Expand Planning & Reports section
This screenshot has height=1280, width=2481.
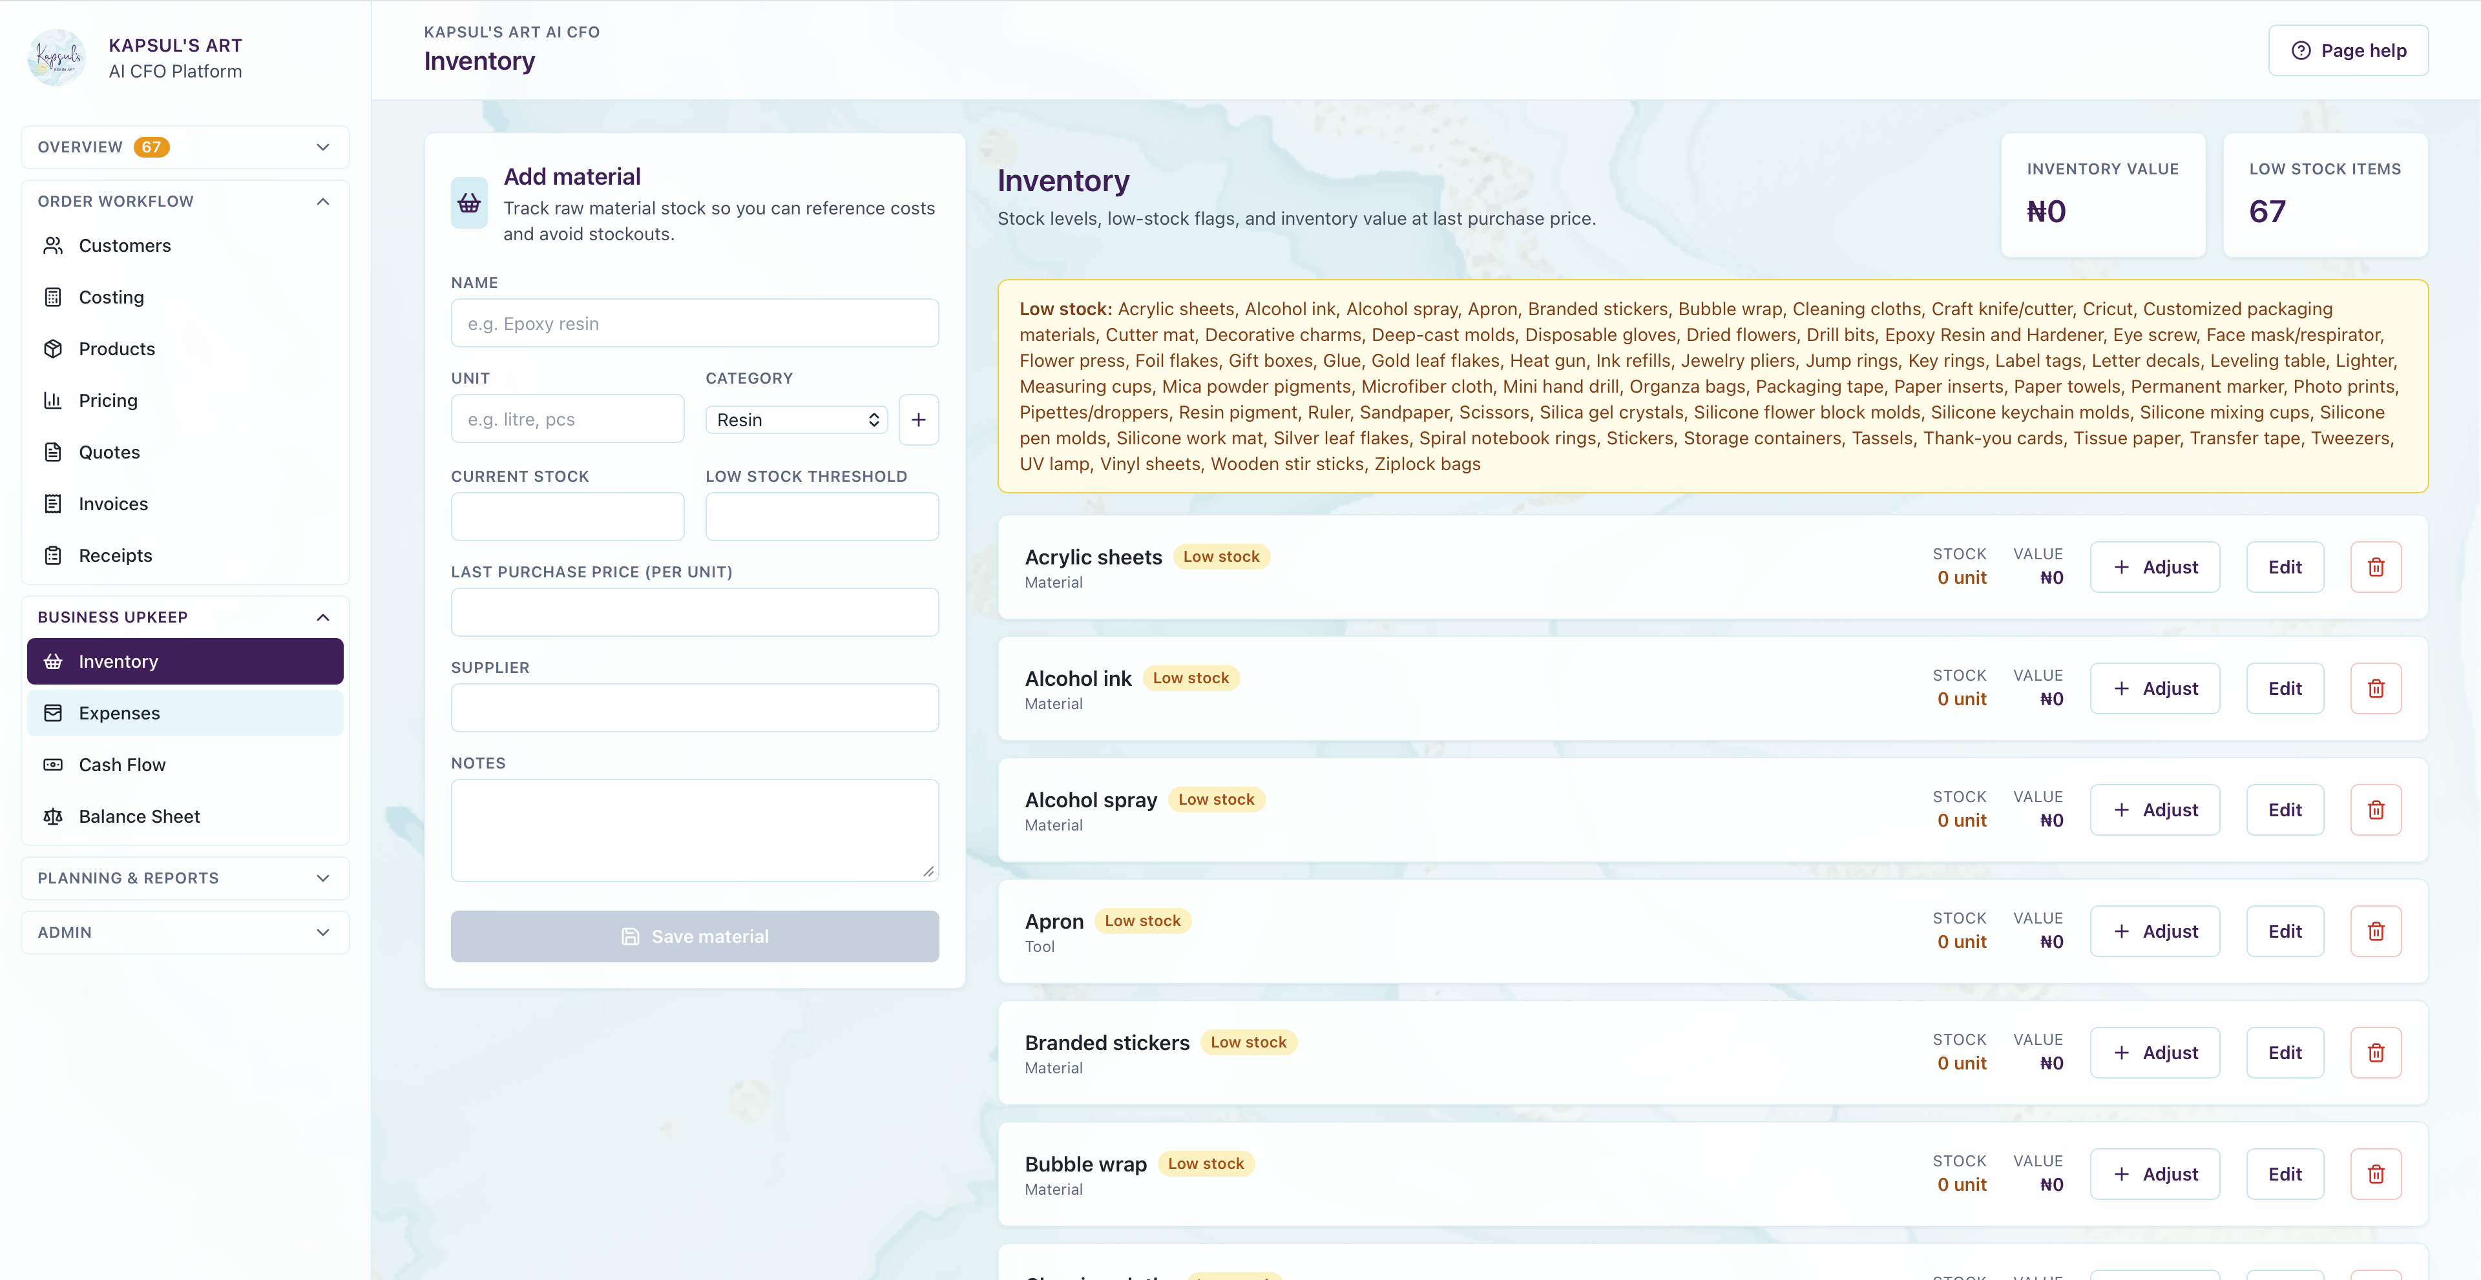pos(185,878)
